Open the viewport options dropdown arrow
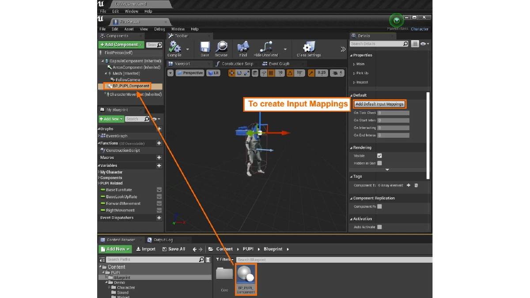This screenshot has width=530, height=298. (171, 73)
